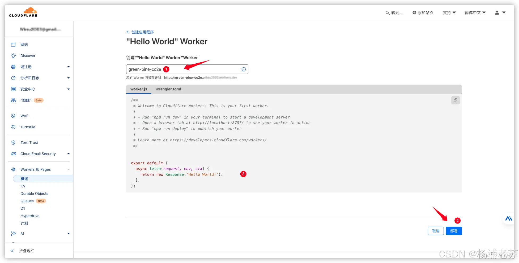Click the 转到... search box
The image size is (519, 263).
point(394,12)
